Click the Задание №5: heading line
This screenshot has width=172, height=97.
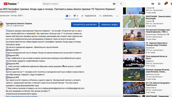[x=12, y=77]
